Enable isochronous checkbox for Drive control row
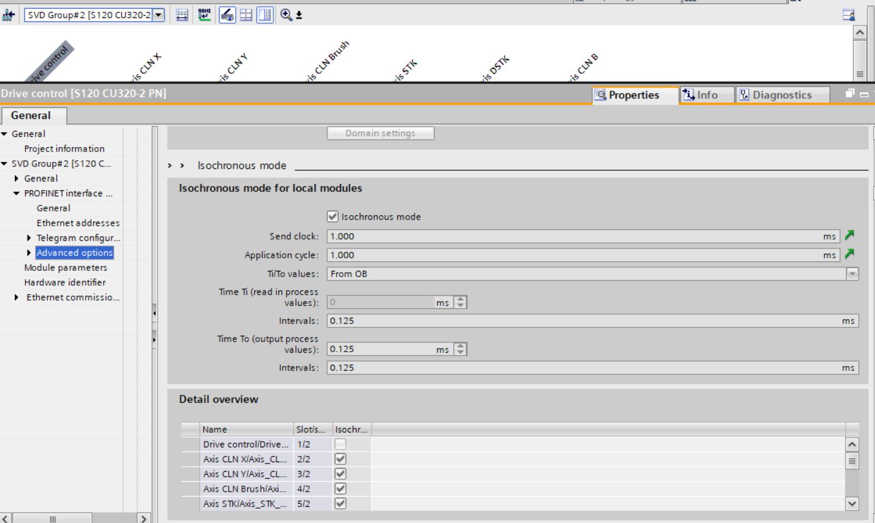This screenshot has width=875, height=523. 339,445
